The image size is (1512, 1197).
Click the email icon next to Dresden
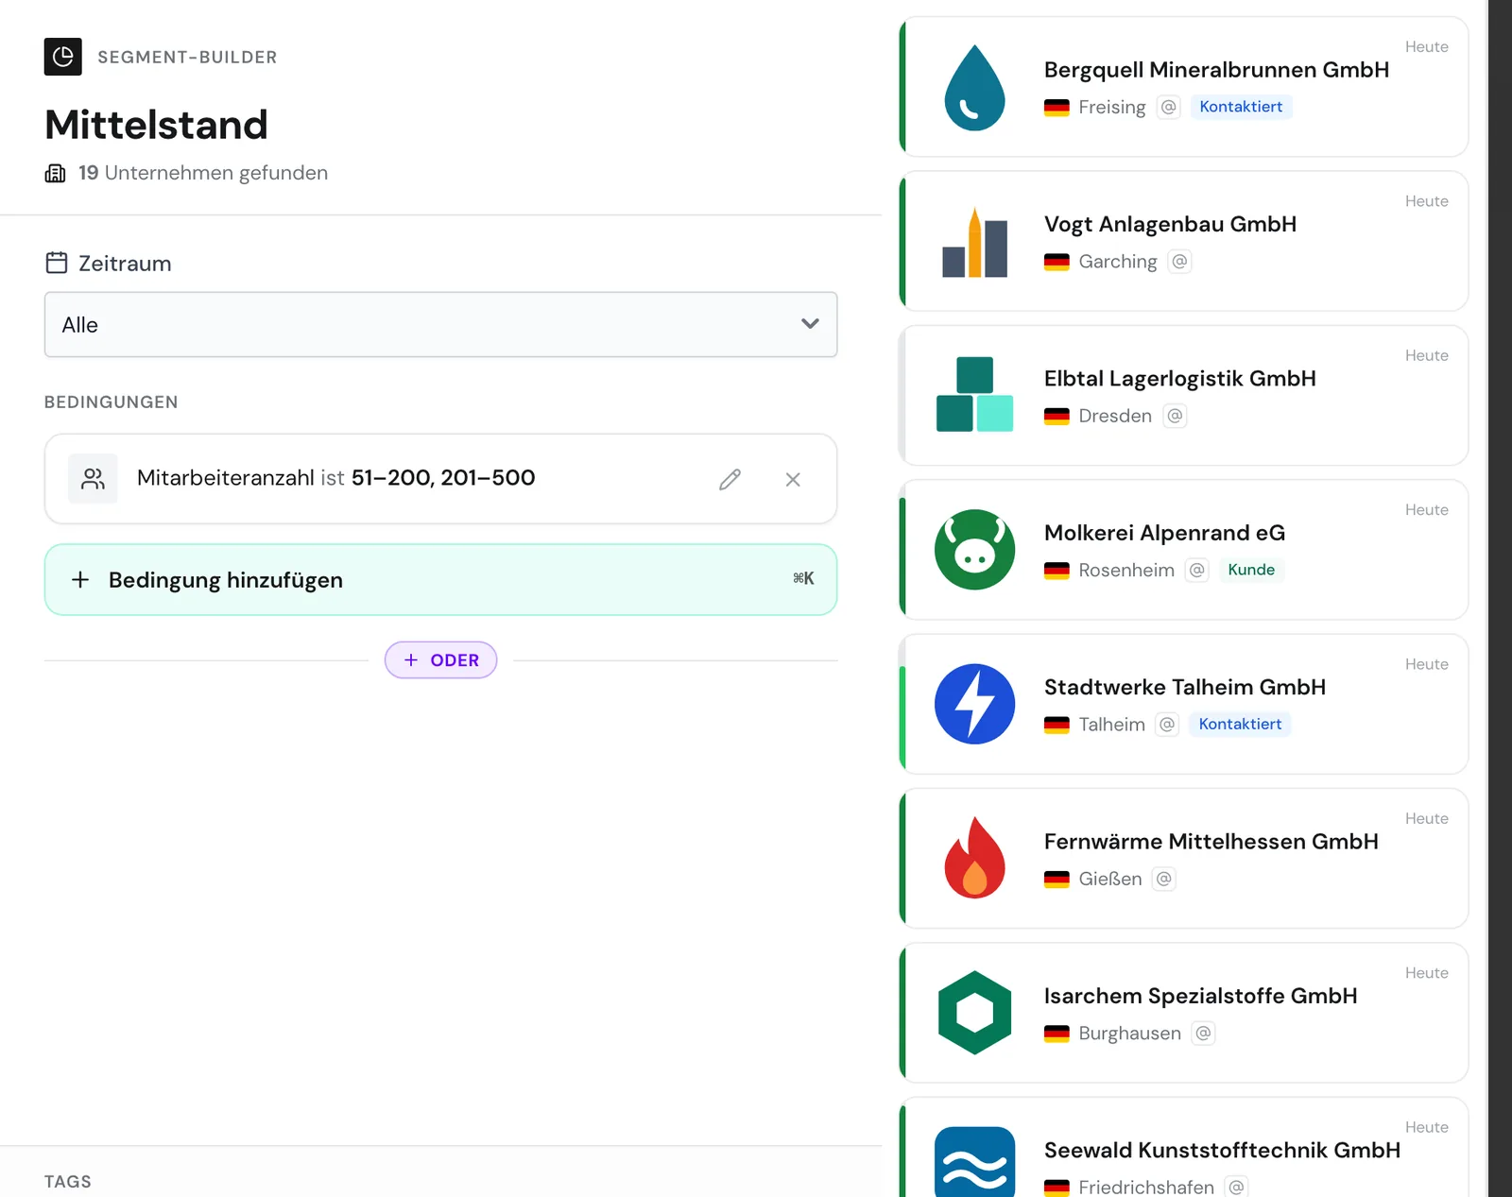(x=1175, y=416)
